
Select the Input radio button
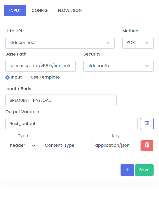7,77
